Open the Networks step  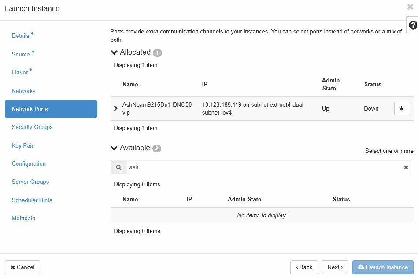(23, 91)
